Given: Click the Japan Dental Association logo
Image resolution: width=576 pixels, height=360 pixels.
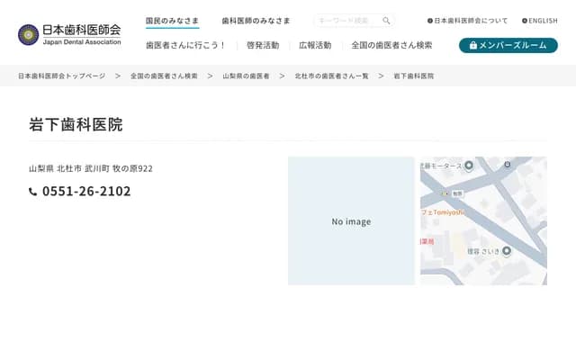Looking at the screenshot, I should click(69, 34).
